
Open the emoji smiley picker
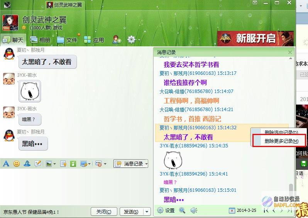pos(17,163)
